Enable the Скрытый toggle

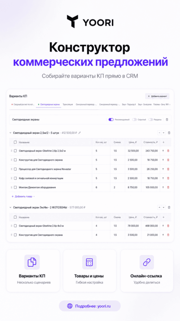(x=134, y=120)
